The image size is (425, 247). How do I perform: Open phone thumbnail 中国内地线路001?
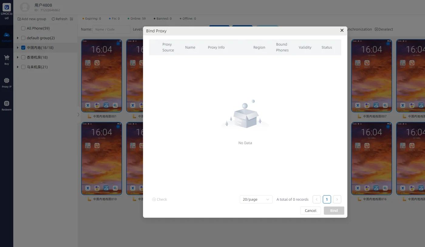coord(102,76)
